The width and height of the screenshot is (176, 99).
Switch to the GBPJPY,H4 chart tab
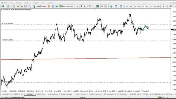click(41, 94)
